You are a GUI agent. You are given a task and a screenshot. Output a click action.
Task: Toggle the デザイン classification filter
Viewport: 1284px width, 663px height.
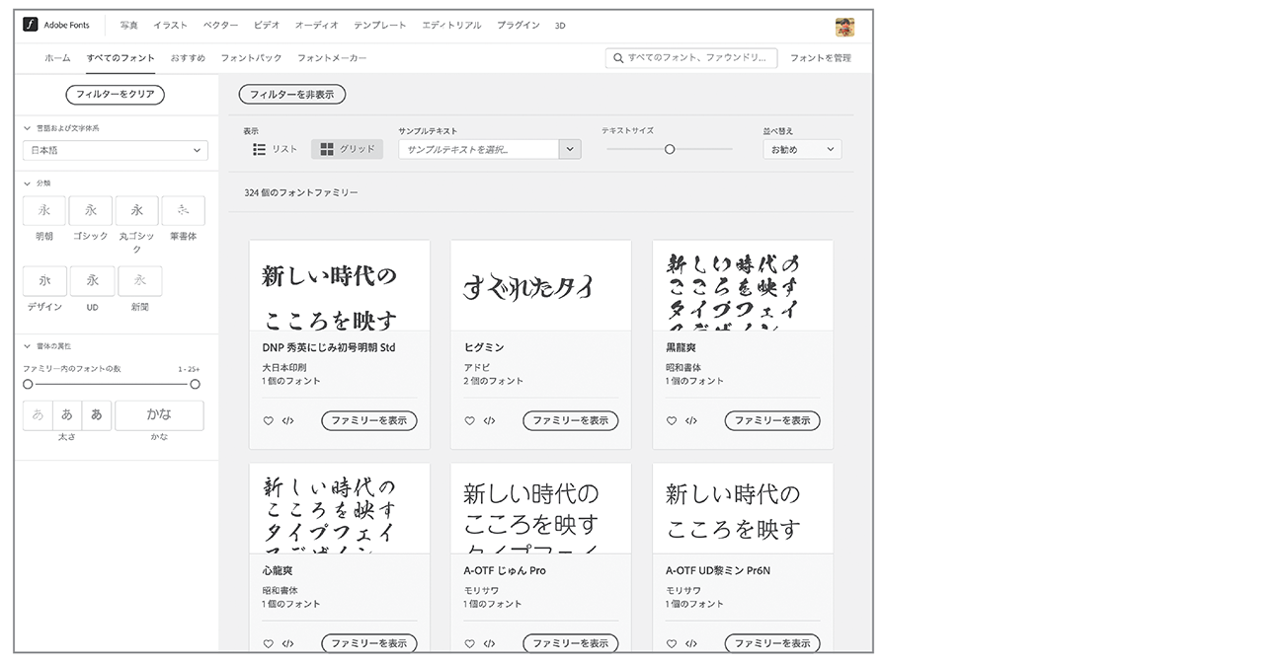(44, 281)
